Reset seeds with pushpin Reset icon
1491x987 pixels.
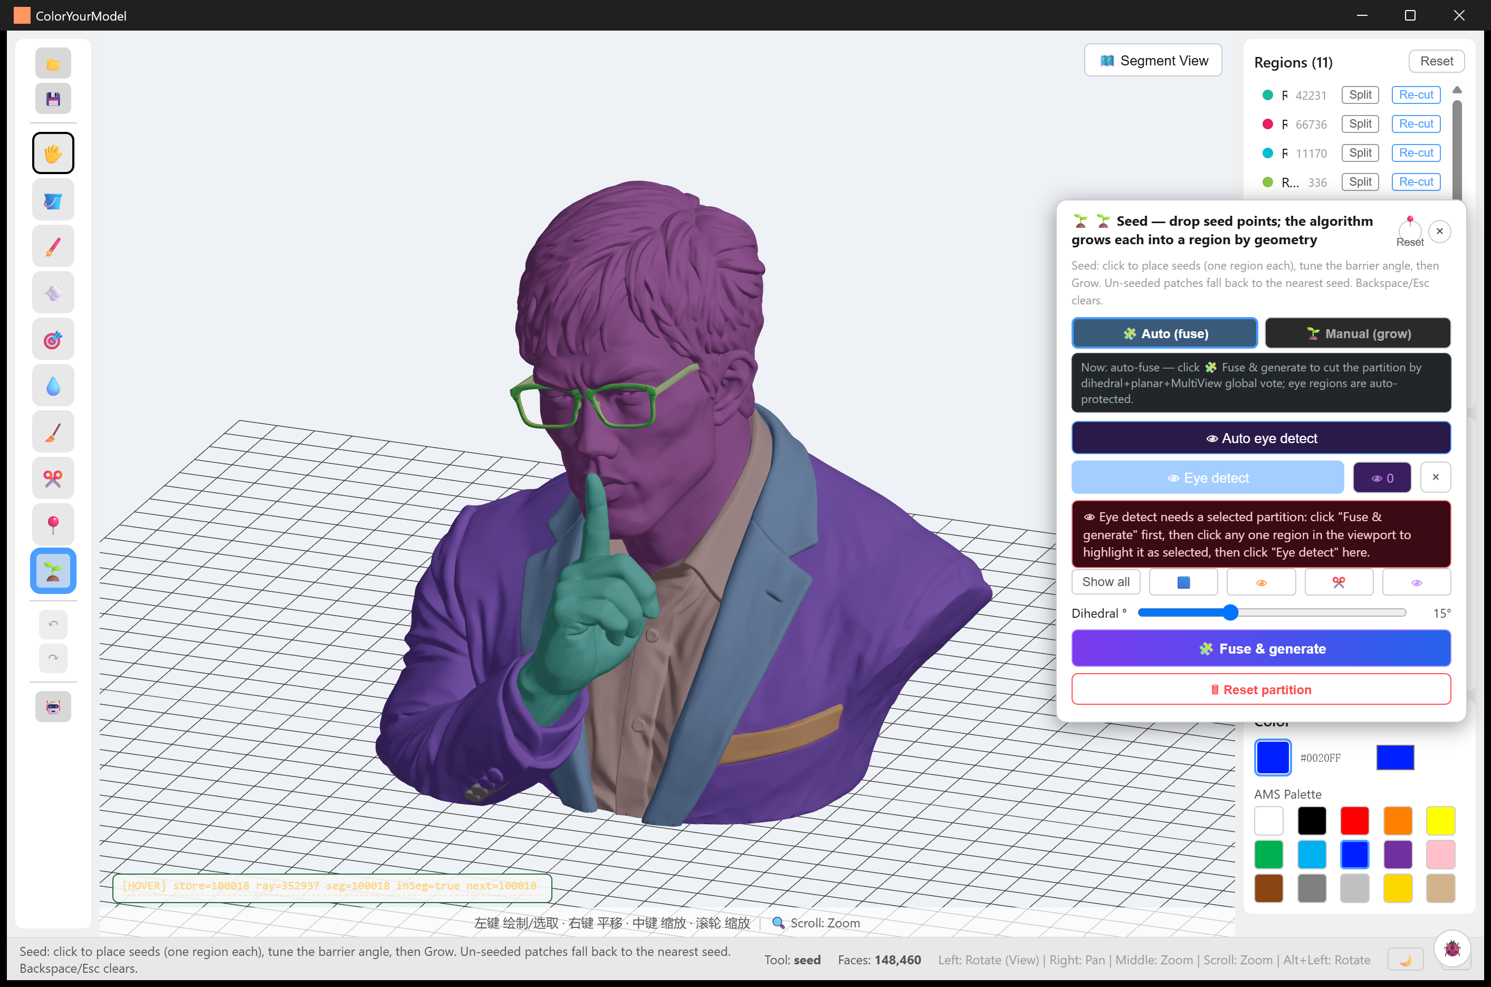coord(1410,231)
